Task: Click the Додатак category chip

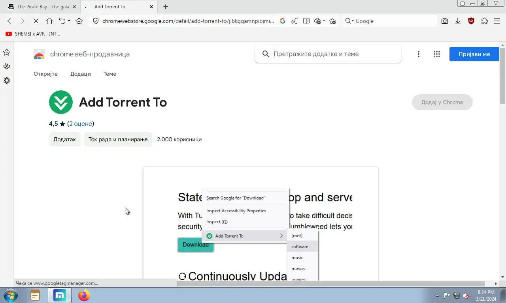Action: coord(64,139)
